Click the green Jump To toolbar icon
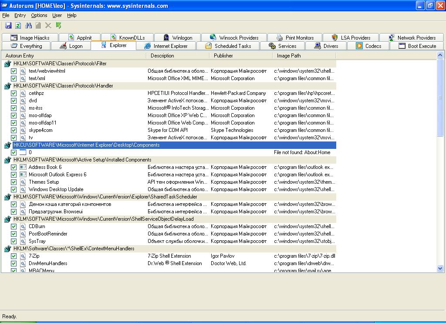Image resolution: width=446 pixels, height=323 pixels. tap(59, 26)
